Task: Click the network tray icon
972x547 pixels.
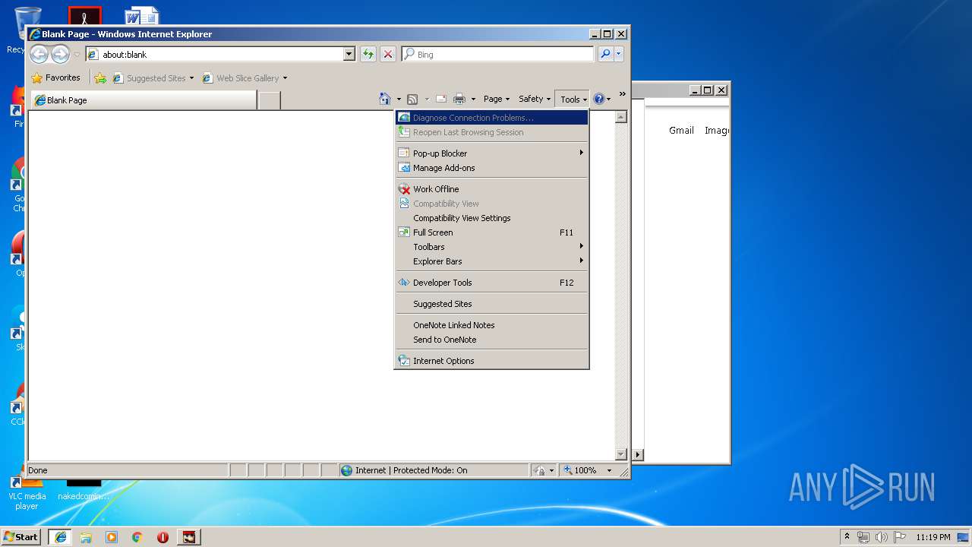Action: [x=863, y=537]
